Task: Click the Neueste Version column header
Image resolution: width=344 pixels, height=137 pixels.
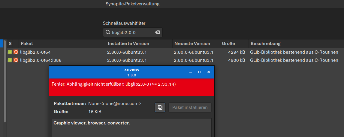Action: (192, 44)
